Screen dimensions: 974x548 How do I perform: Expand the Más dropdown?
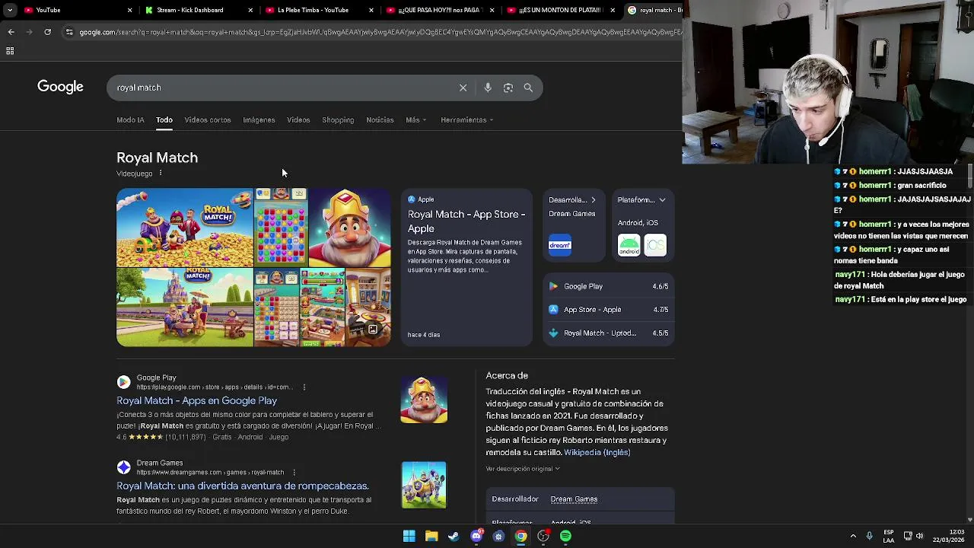(415, 120)
